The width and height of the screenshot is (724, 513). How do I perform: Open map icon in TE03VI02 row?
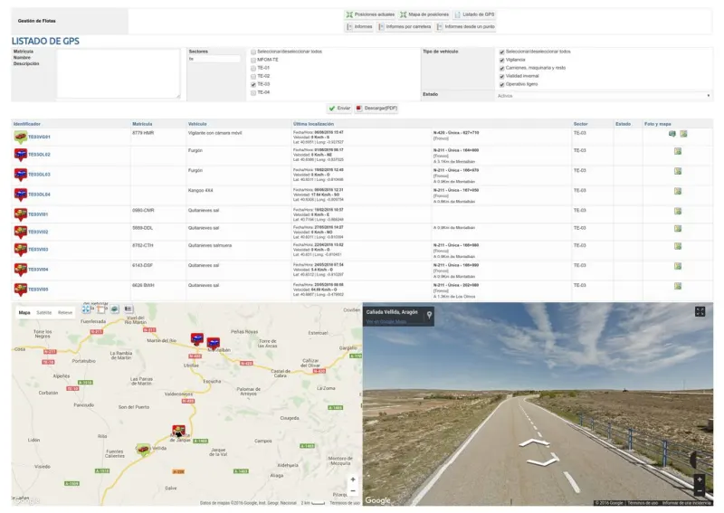678,229
